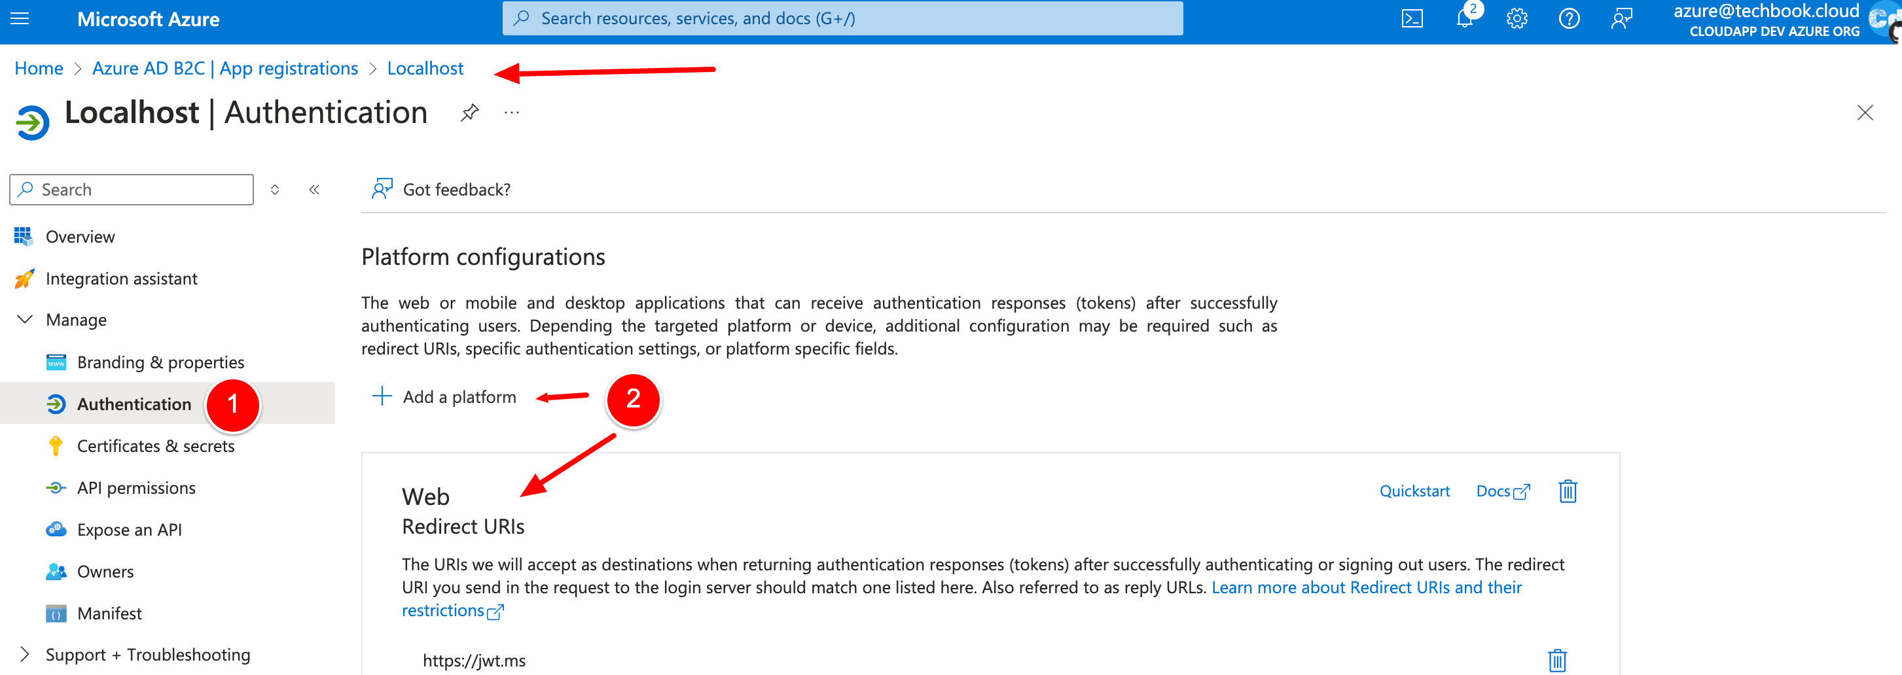Open API permissions in sidebar
Screen dimensions: 1902x675
(136, 488)
